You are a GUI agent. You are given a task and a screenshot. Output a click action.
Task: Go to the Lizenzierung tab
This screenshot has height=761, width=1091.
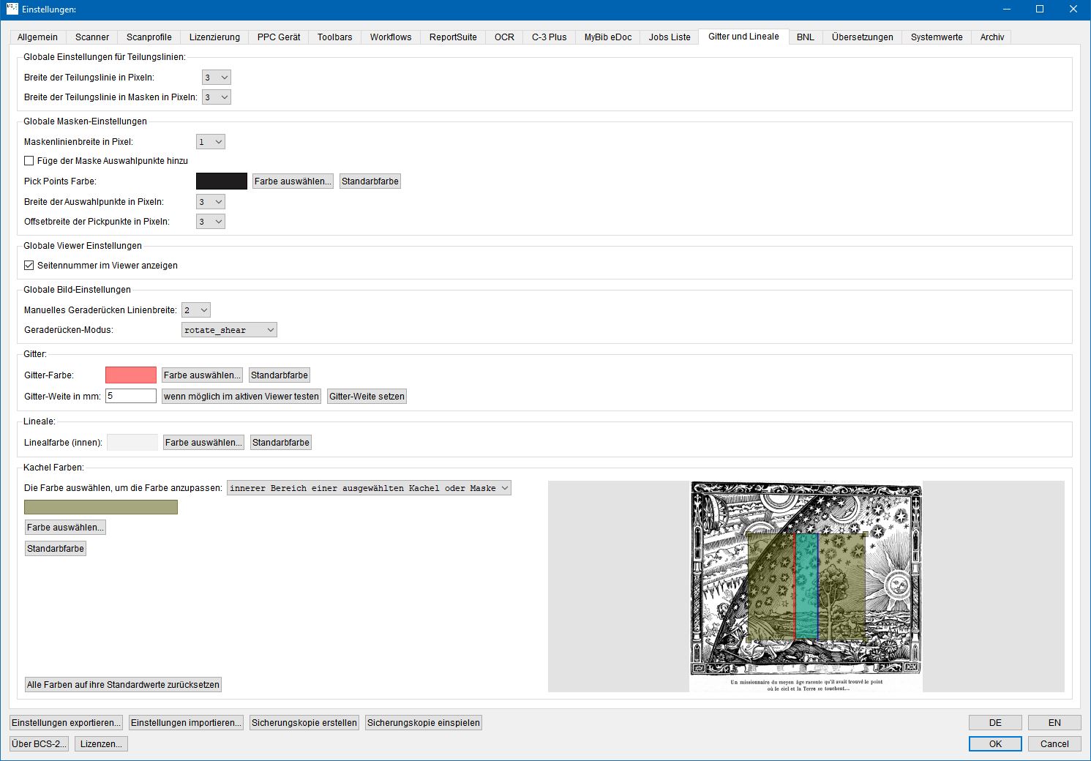[x=214, y=37]
